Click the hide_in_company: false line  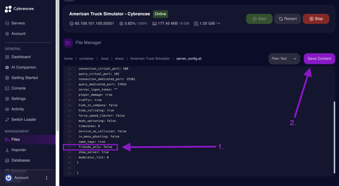click(98, 105)
